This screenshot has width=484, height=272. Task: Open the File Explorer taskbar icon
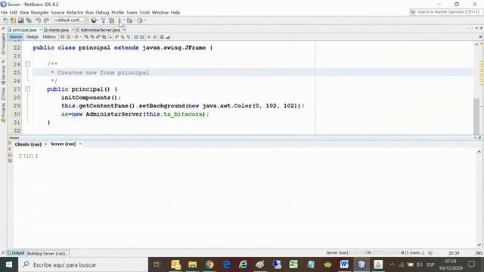pos(192,264)
